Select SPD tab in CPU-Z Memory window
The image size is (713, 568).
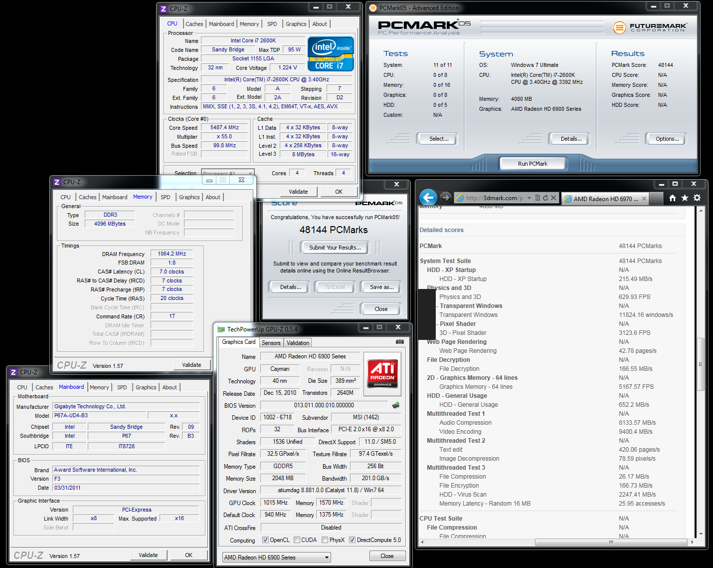[x=166, y=197]
